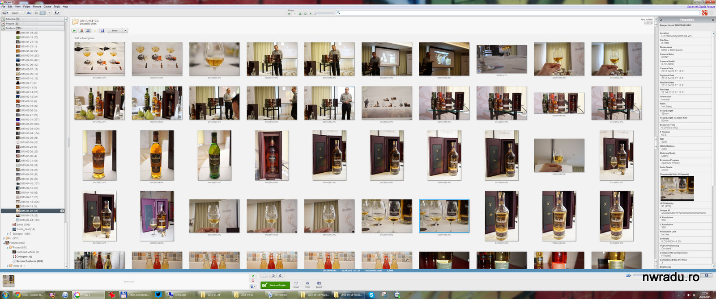Rotate selected photo counter-clockwise
The height and width of the screenshot is (299, 716).
[273, 275]
